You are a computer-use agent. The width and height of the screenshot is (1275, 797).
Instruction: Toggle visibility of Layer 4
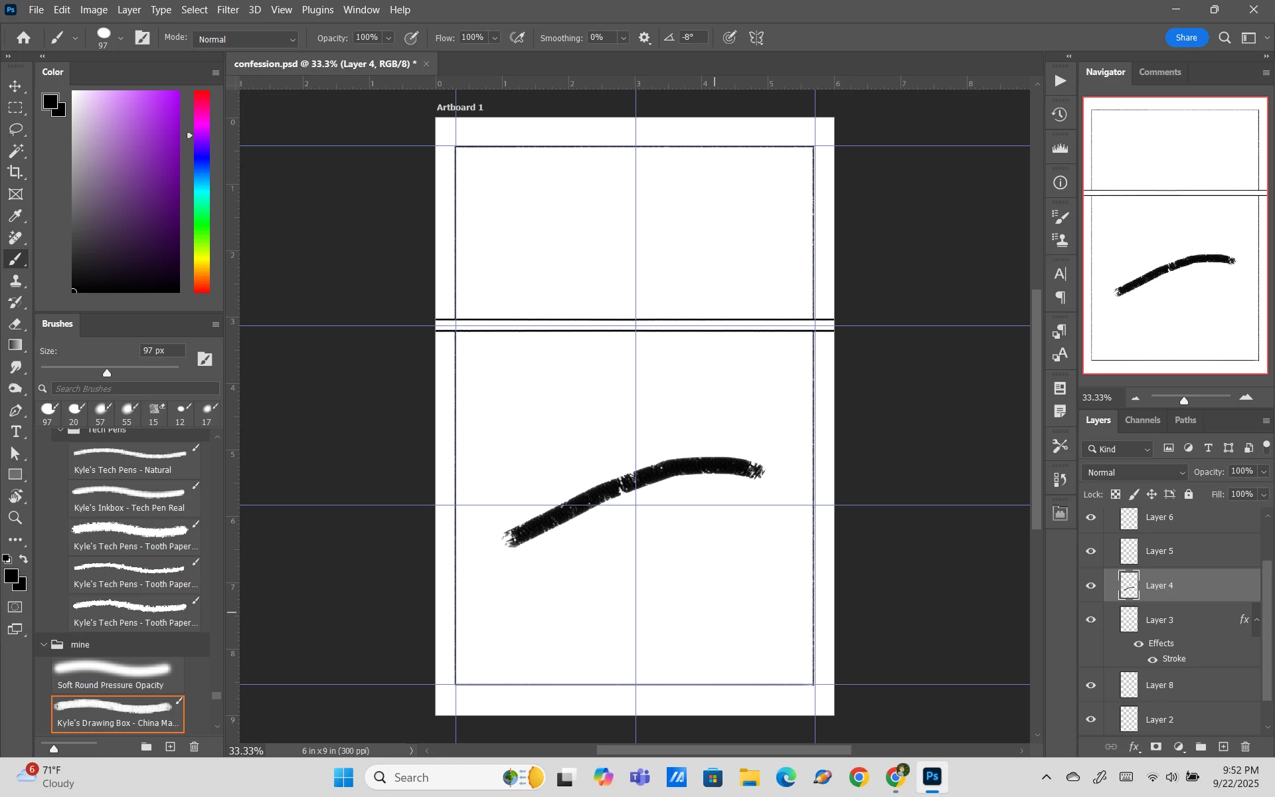(1091, 586)
